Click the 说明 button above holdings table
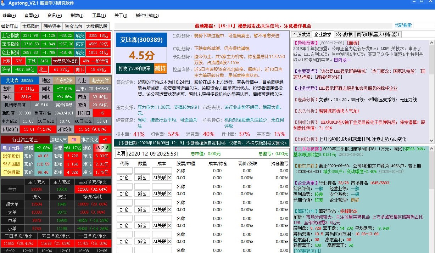 tap(121, 154)
